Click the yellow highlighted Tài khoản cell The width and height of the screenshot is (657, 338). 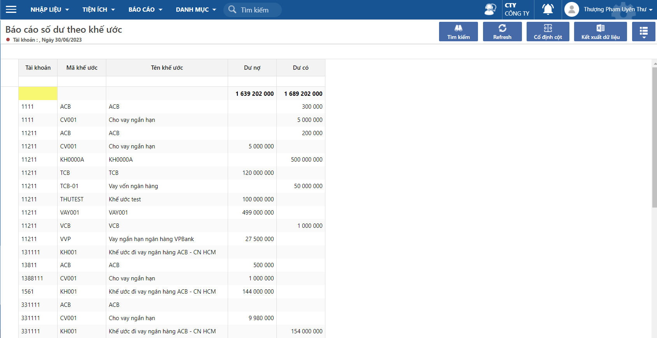click(x=38, y=94)
